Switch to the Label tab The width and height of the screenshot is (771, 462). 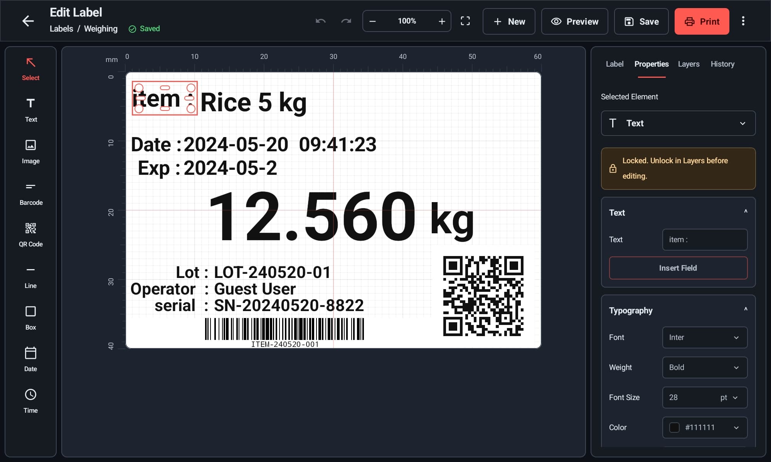pyautogui.click(x=614, y=64)
